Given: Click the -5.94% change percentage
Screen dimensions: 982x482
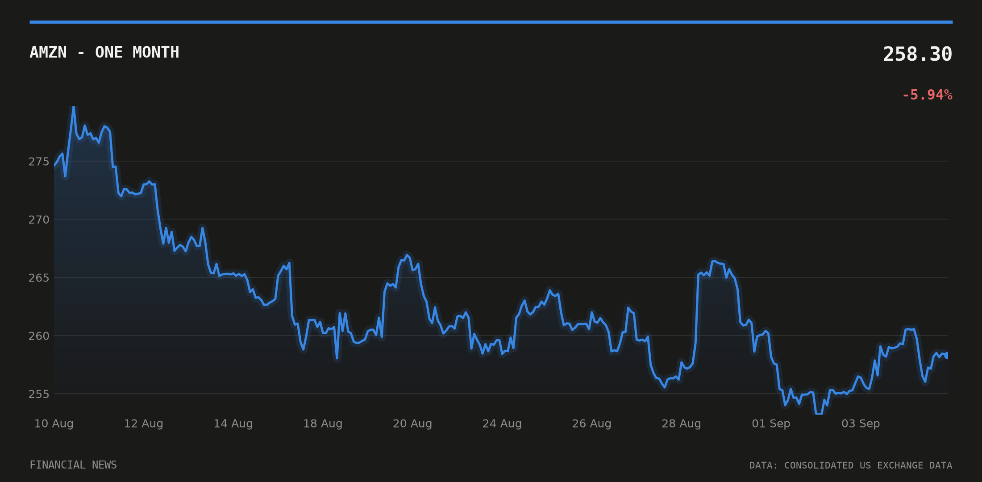Looking at the screenshot, I should 927,95.
